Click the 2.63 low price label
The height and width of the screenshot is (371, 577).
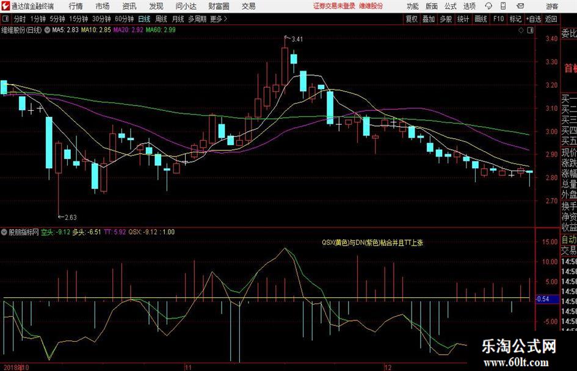(x=71, y=217)
